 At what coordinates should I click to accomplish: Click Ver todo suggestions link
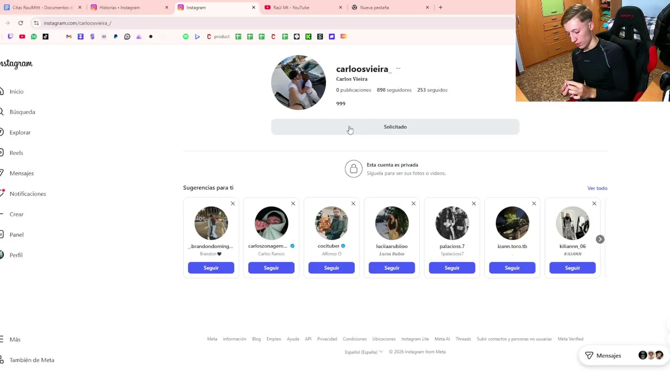point(597,188)
